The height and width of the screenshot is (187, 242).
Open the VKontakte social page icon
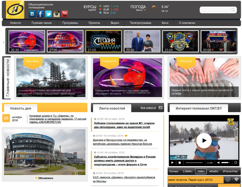pos(32,14)
